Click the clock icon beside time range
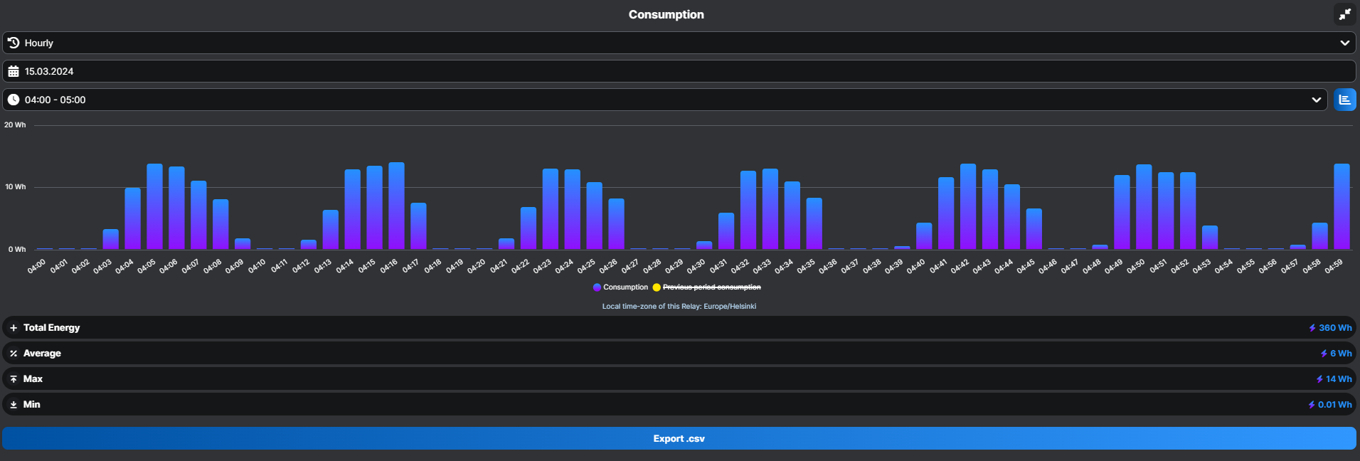This screenshot has height=461, width=1360. [x=14, y=100]
